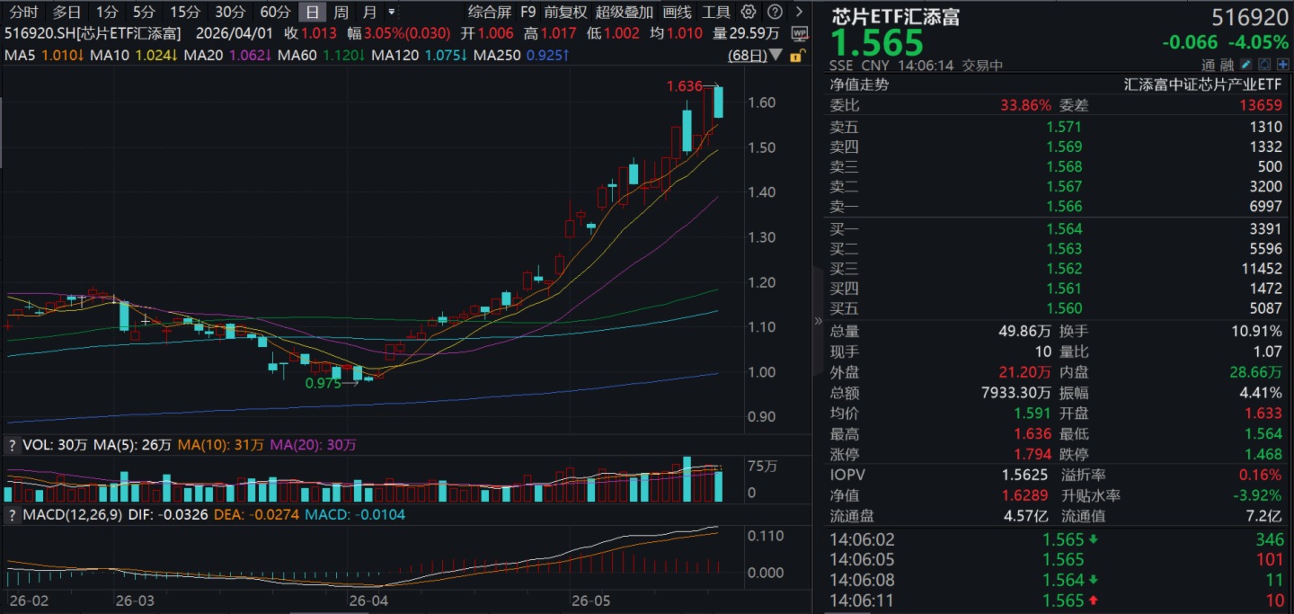Click the 买五 order row at 1.560

coord(1056,308)
